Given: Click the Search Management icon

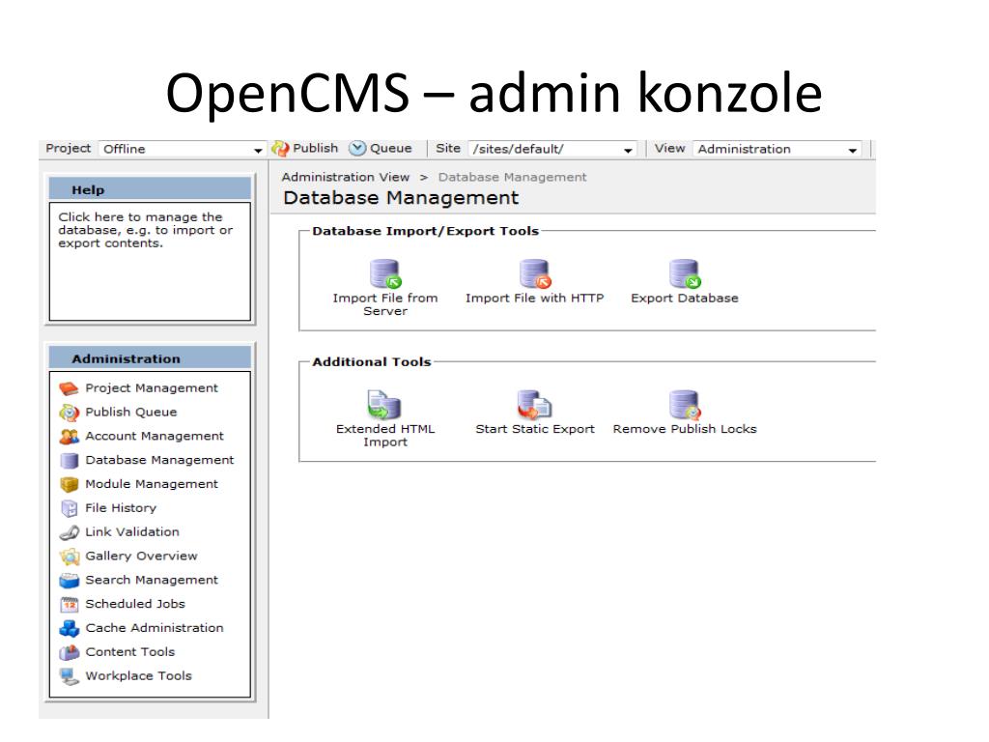Looking at the screenshot, I should (69, 581).
